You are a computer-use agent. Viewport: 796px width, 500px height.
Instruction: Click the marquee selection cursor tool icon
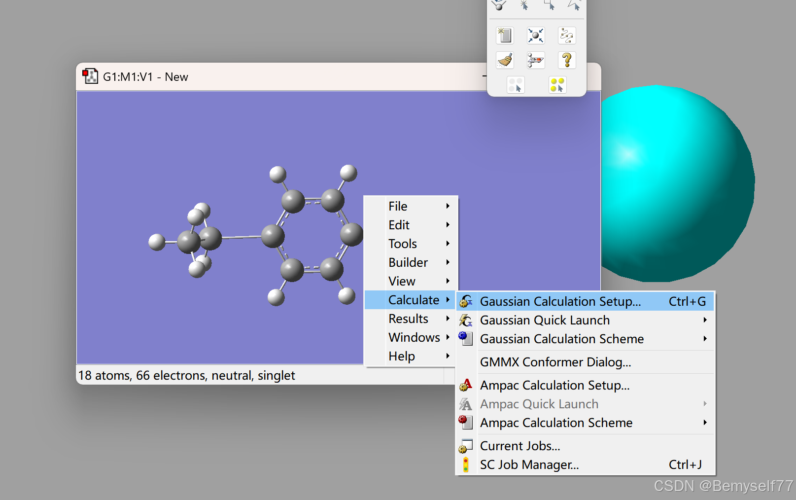[x=549, y=5]
